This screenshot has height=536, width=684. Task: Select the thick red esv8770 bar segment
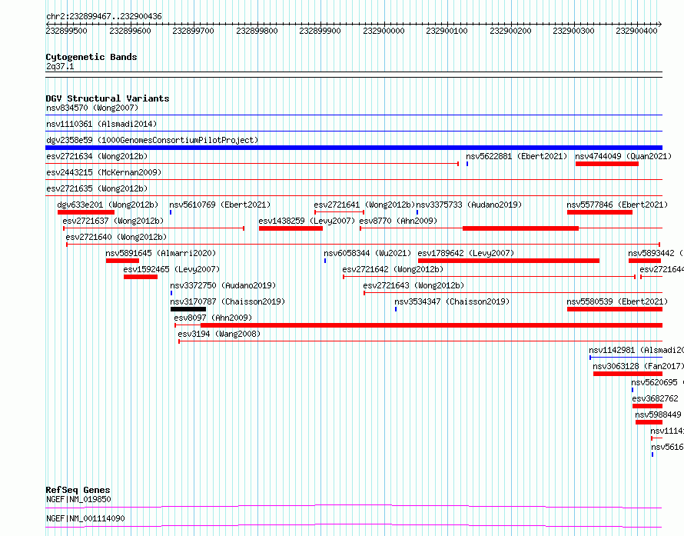[x=520, y=228]
